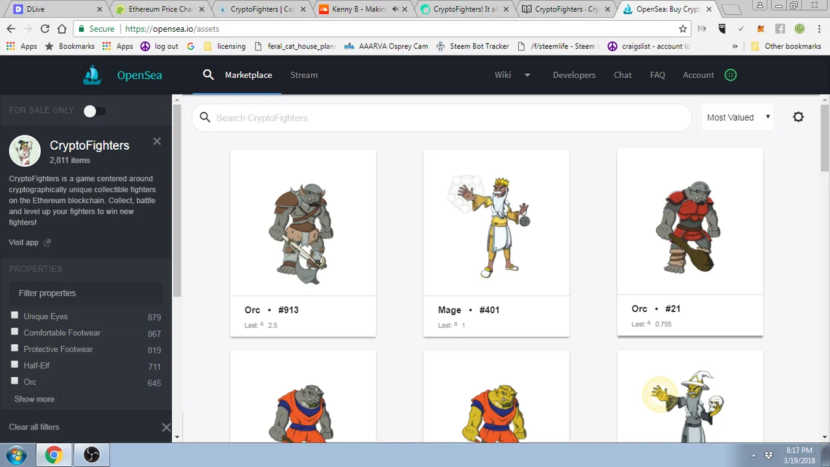Tick the Orc property checkbox
830x467 pixels.
[15, 381]
